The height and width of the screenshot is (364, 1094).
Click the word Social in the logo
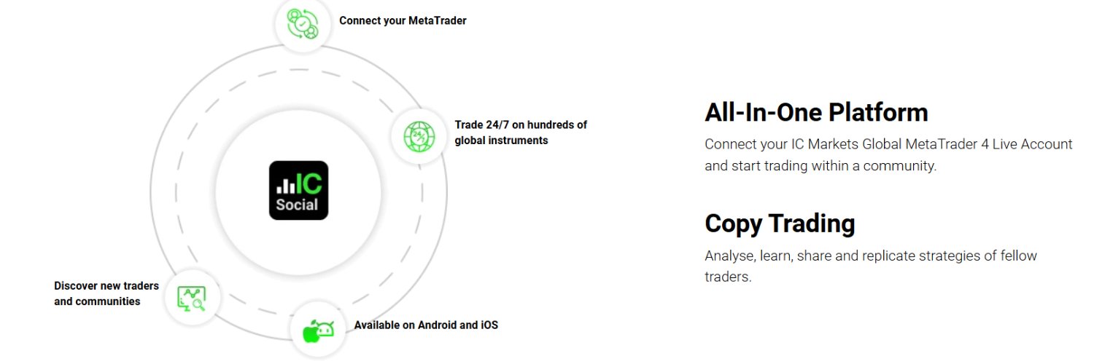pyautogui.click(x=298, y=205)
